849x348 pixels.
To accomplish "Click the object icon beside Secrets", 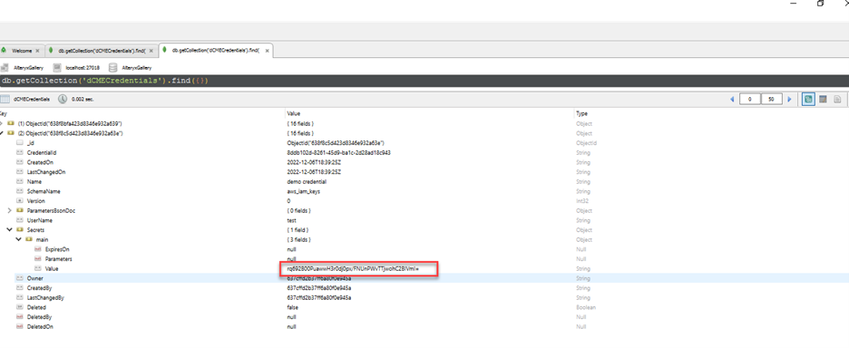I will [x=20, y=230].
